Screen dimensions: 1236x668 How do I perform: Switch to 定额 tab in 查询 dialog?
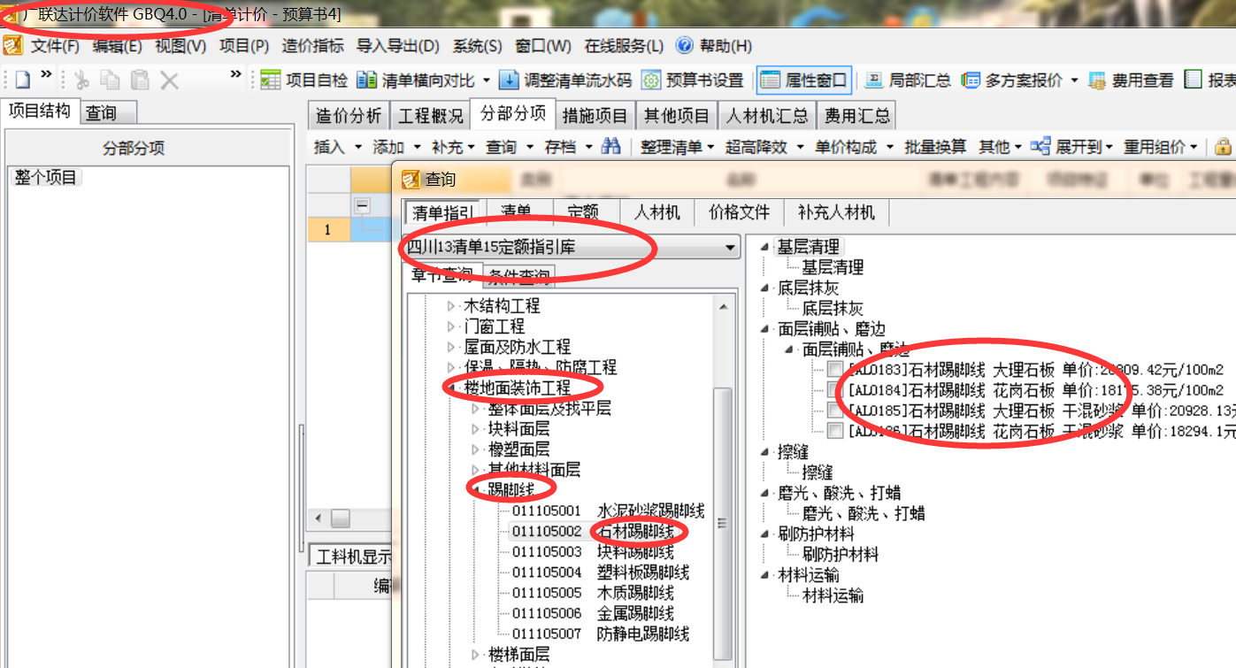pos(583,212)
